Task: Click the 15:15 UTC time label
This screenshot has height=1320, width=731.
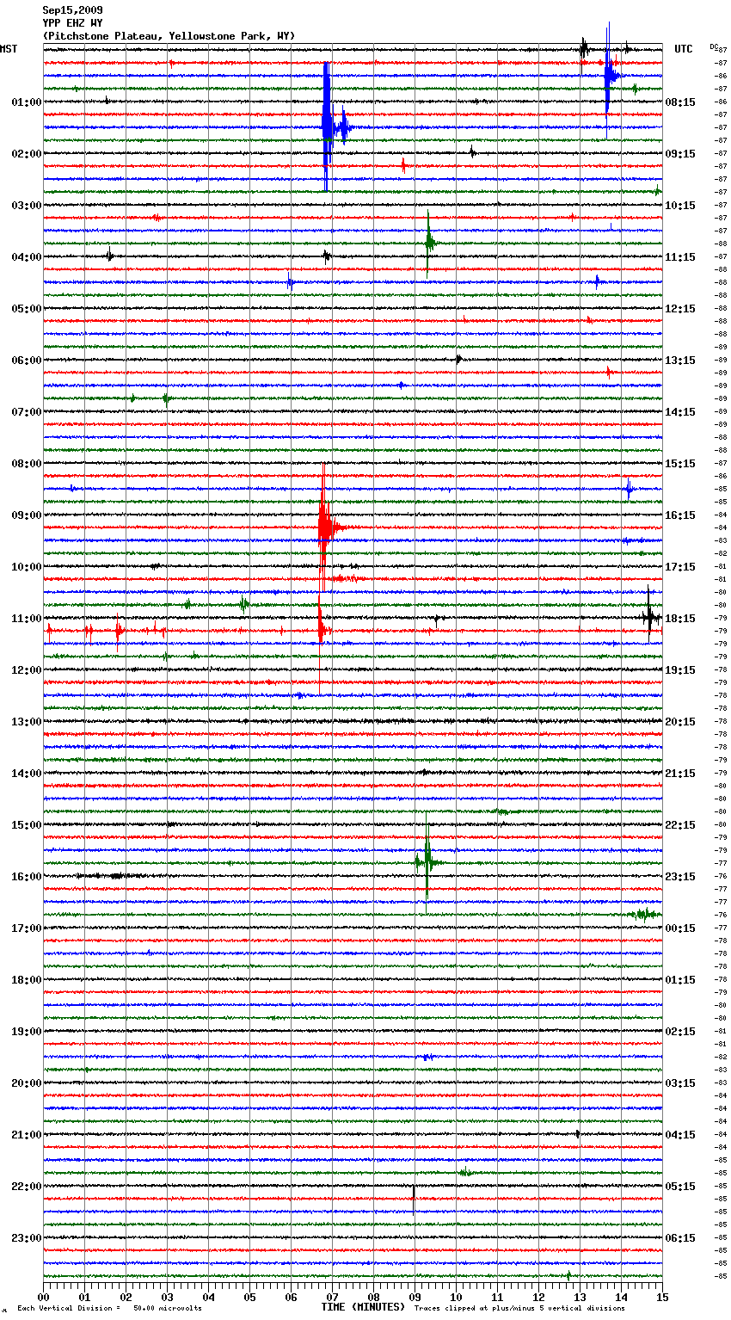Action: [680, 464]
